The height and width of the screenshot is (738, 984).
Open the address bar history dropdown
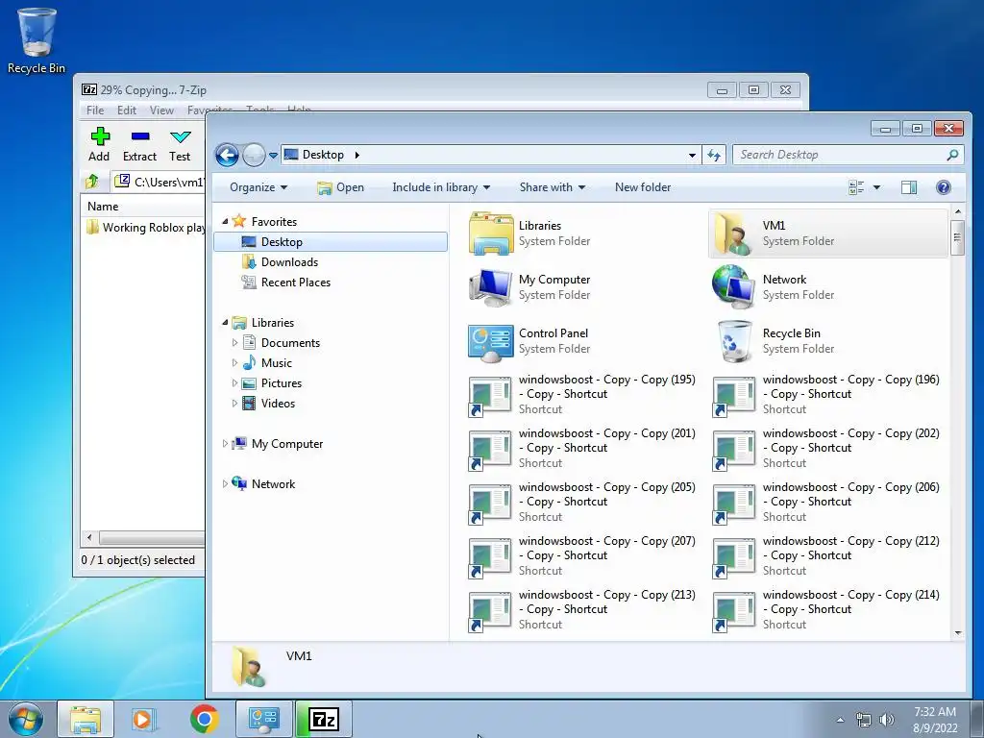coord(692,155)
